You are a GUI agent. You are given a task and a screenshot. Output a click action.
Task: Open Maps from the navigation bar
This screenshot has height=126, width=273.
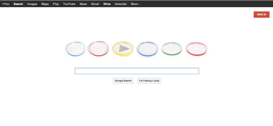45,4
